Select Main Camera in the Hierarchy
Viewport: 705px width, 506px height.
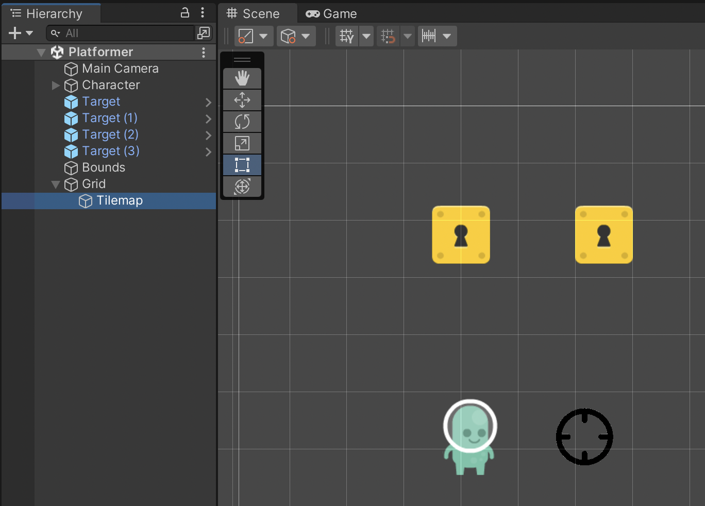[x=120, y=69]
